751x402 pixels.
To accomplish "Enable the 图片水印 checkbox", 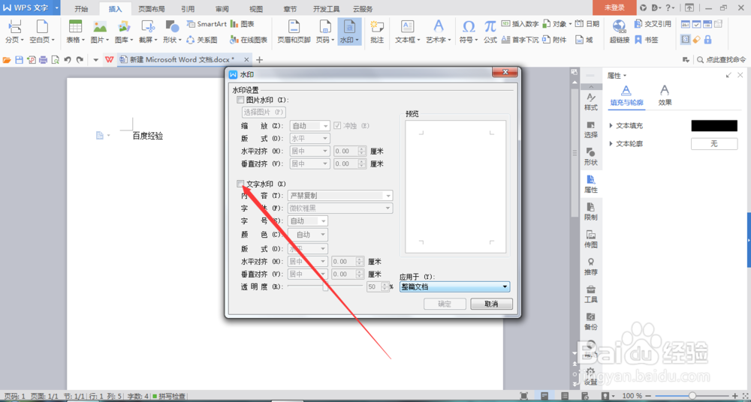I will click(x=240, y=100).
